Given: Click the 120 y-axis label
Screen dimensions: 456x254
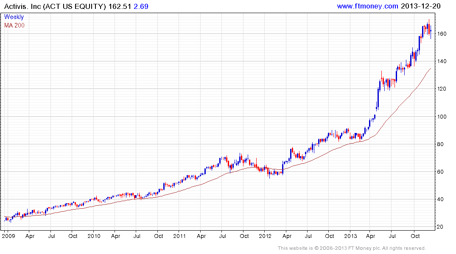Looking at the screenshot, I should [442, 89].
